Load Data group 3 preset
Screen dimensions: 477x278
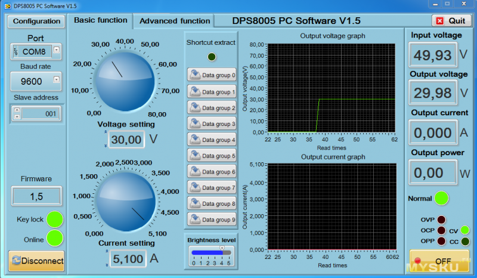coord(212,123)
